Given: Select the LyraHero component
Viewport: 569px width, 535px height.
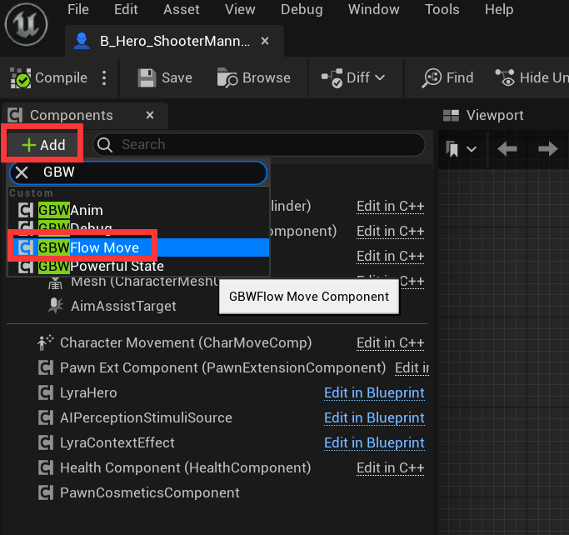Looking at the screenshot, I should 88,393.
